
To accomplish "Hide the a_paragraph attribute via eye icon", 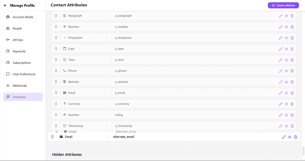I will pyautogui.click(x=286, y=16).
